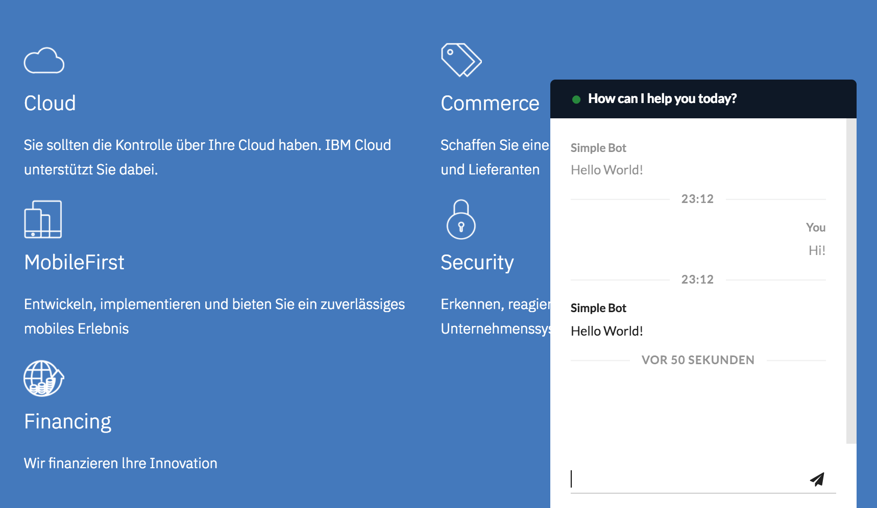Image resolution: width=877 pixels, height=508 pixels.
Task: Click the green online status indicator
Action: click(576, 99)
